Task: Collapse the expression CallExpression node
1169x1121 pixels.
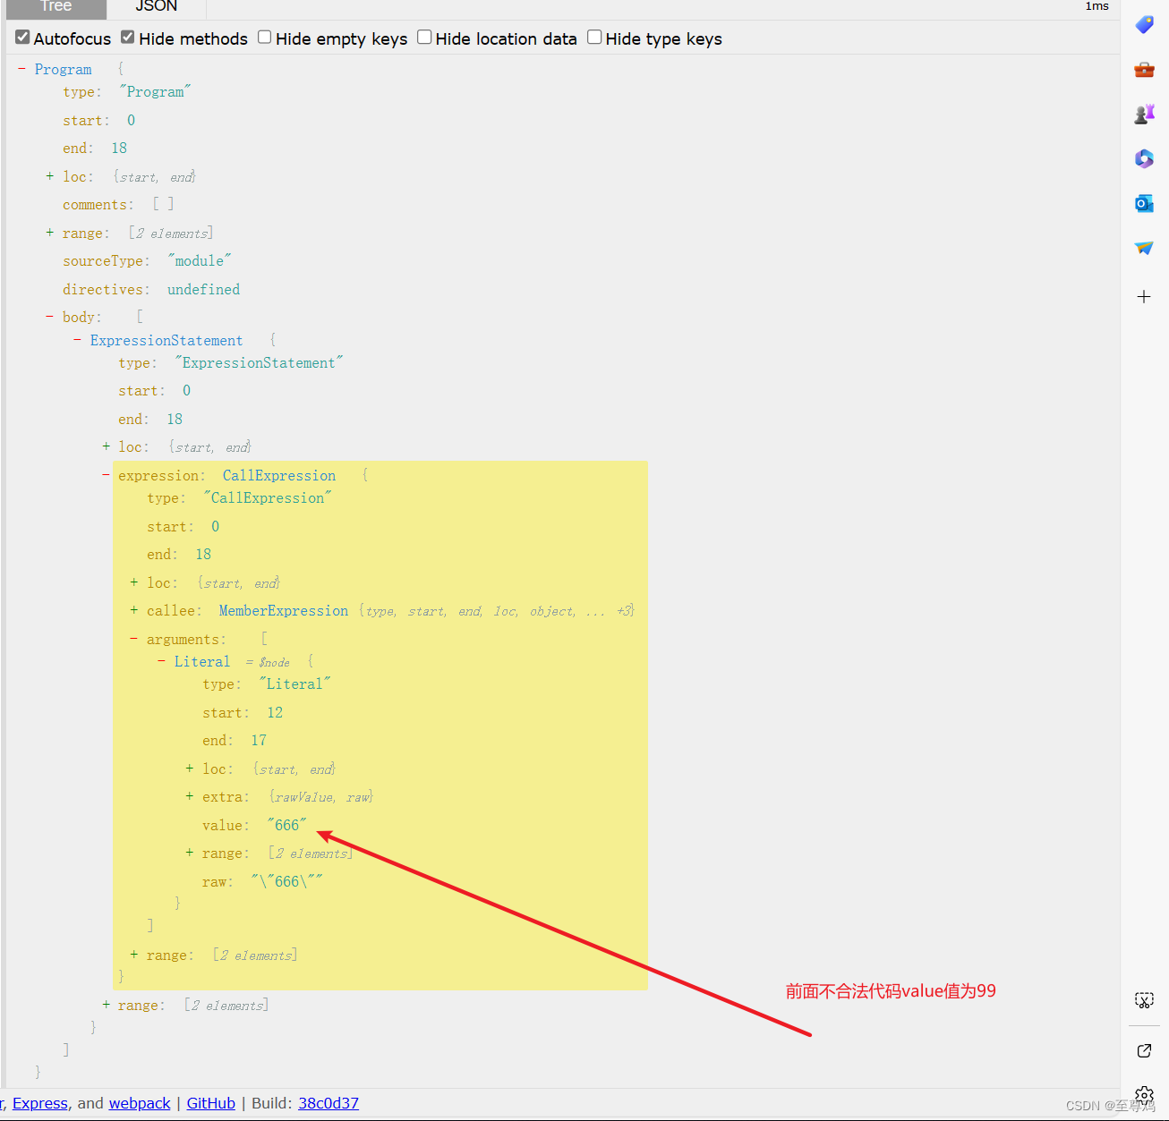Action: (107, 475)
